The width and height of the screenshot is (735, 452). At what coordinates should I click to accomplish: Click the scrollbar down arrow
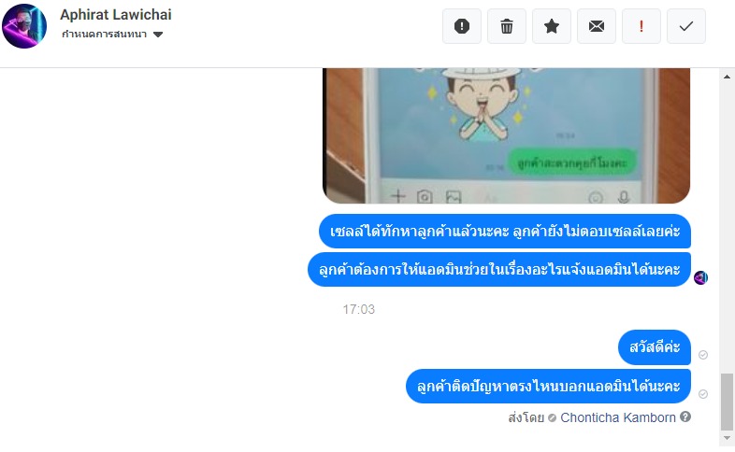coord(727,438)
